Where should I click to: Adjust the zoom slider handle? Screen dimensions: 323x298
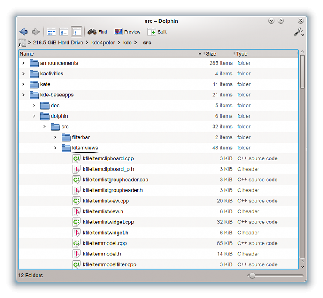pyautogui.click(x=252, y=275)
